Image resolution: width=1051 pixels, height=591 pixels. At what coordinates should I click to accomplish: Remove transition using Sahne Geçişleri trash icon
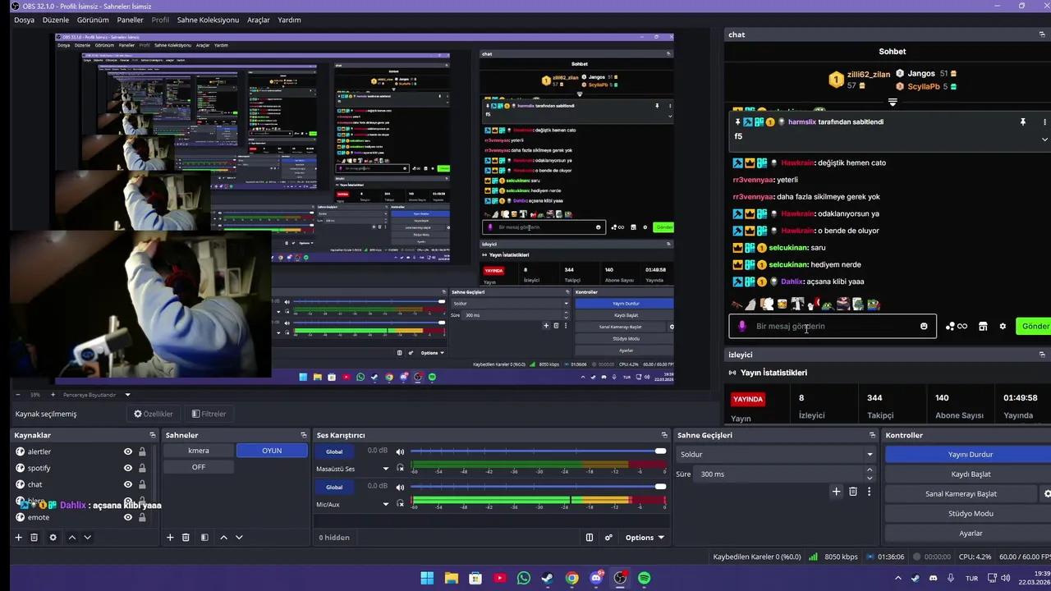pyautogui.click(x=853, y=492)
